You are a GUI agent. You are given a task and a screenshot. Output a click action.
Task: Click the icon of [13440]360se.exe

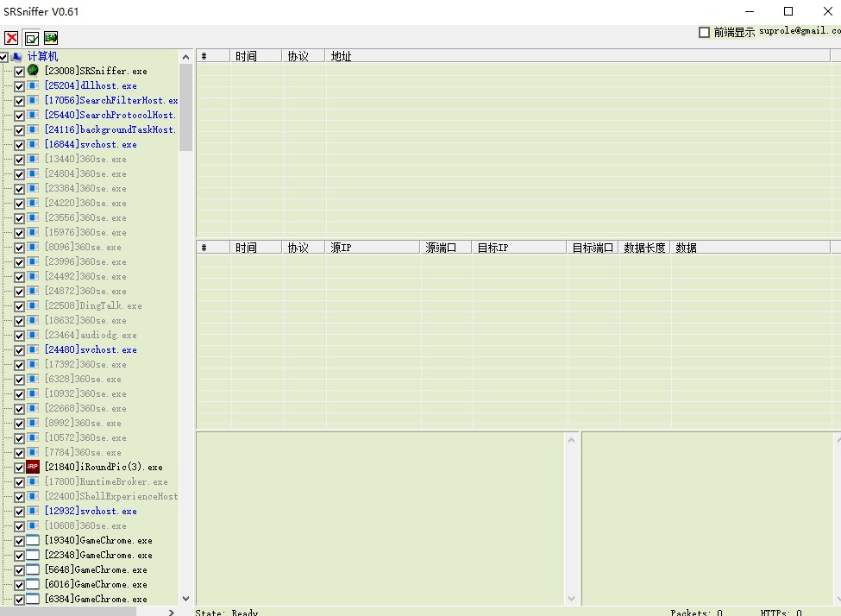pos(33,159)
